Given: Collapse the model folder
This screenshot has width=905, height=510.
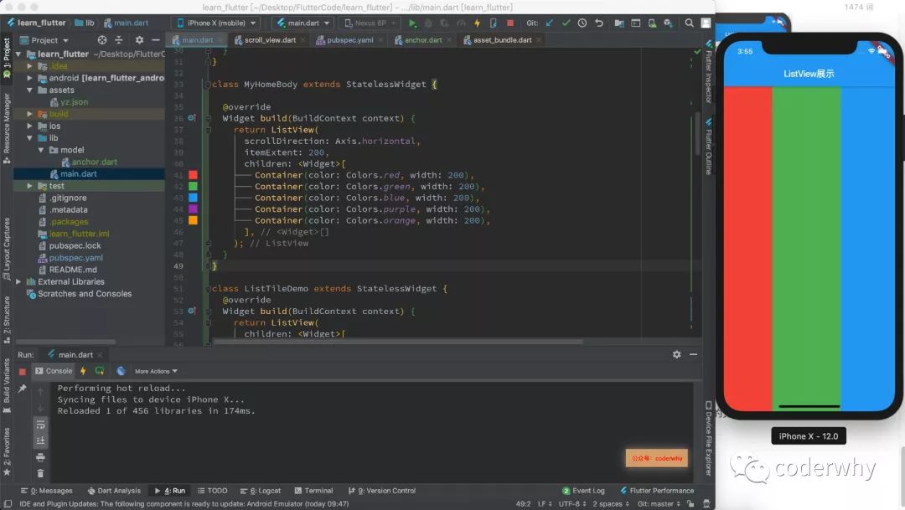Looking at the screenshot, I should pyautogui.click(x=41, y=150).
